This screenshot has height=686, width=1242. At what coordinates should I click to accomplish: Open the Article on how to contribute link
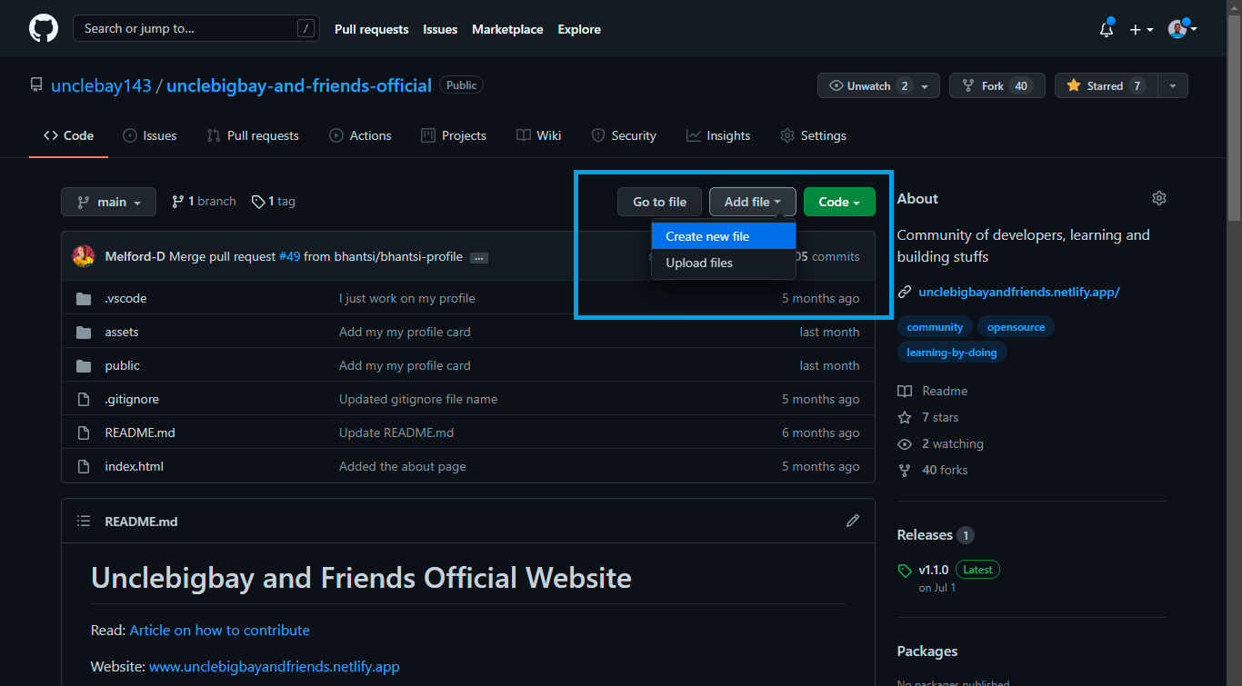click(220, 630)
